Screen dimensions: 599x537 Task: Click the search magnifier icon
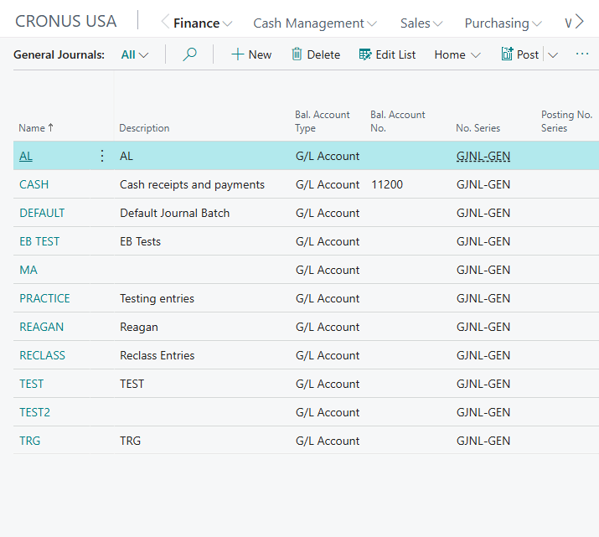click(189, 54)
